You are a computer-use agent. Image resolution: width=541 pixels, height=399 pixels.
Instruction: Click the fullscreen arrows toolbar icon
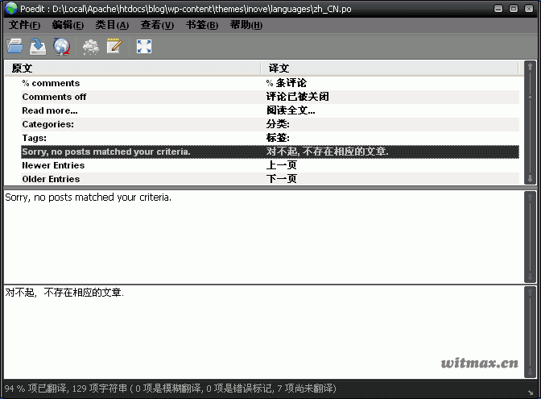point(144,46)
